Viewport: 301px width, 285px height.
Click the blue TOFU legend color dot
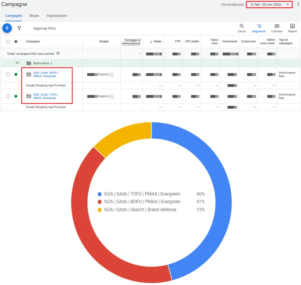99,194
